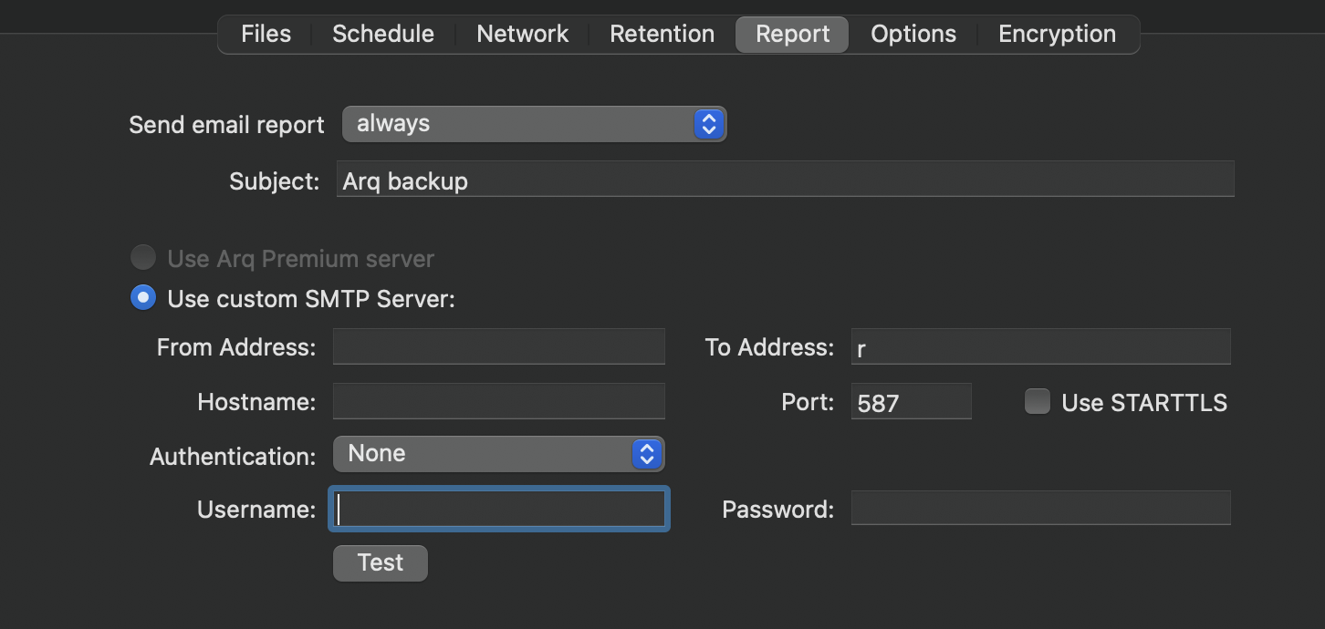This screenshot has width=1325, height=629.
Task: Open the Schedule tab
Action: tap(382, 35)
